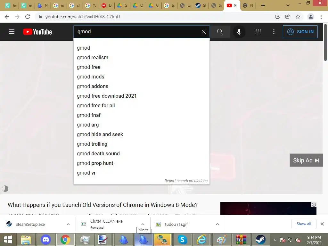Switch to the last tab labeled 'N'
This screenshot has height=246, width=328.
click(x=248, y=5)
